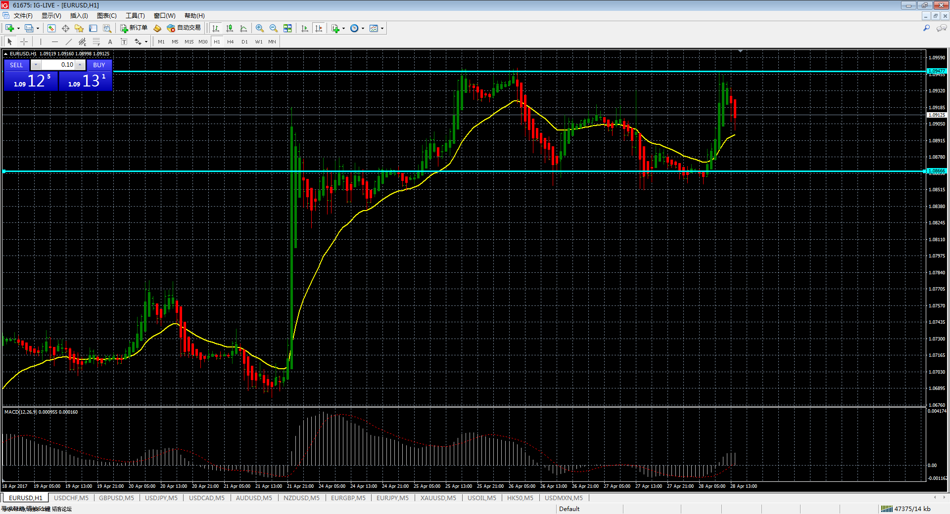This screenshot has width=950, height=514.
Task: Switch to the XAUUSD,M5 chart tab
Action: (x=438, y=498)
